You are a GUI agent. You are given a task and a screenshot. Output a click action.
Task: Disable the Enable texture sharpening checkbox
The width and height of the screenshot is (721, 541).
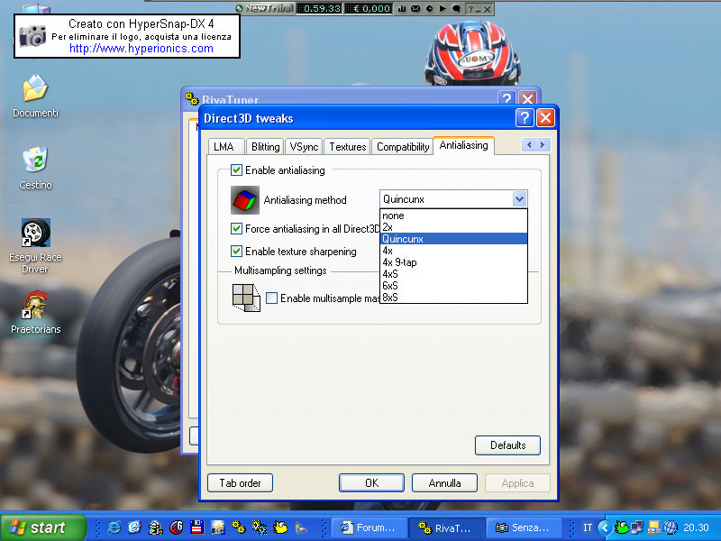click(x=237, y=252)
